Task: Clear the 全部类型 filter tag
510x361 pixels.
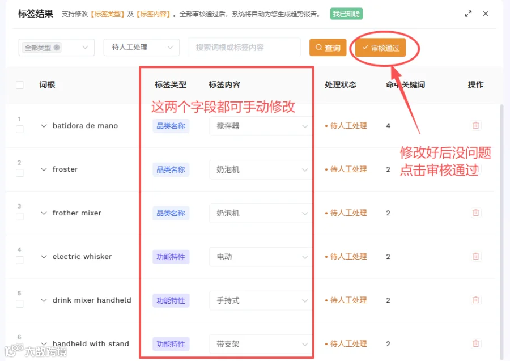Action: [x=57, y=47]
